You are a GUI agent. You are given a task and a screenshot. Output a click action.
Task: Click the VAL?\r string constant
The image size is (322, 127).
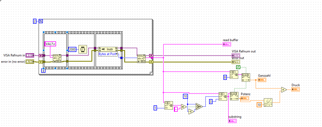(50, 44)
